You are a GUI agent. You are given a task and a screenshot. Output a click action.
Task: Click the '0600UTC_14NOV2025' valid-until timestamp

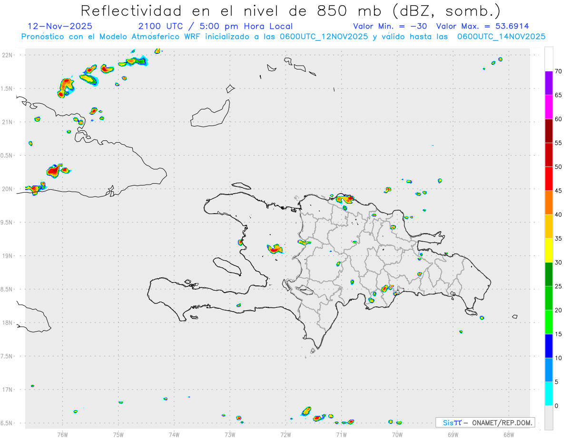point(502,37)
